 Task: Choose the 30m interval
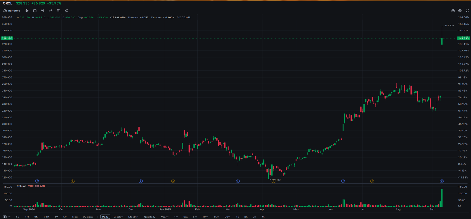[x=228, y=217]
